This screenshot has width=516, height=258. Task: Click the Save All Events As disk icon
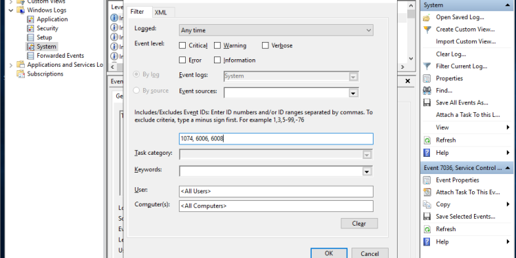[x=427, y=103]
